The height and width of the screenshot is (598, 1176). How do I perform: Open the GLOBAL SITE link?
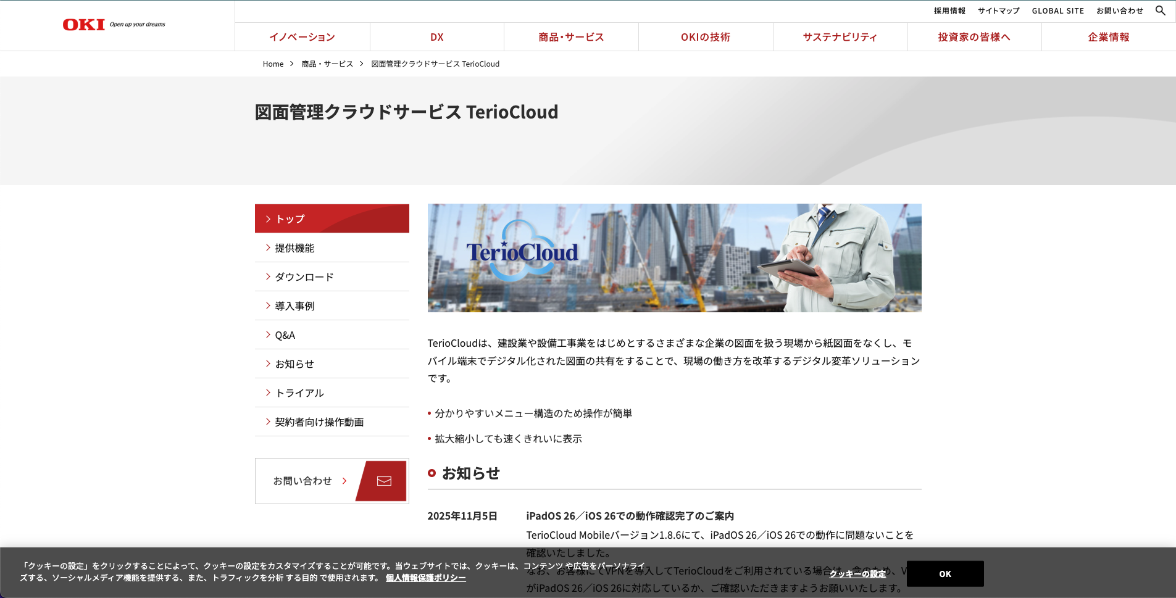(x=1057, y=11)
